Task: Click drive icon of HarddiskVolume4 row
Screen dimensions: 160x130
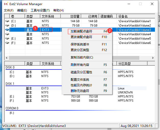Action: [x=7, y=34]
